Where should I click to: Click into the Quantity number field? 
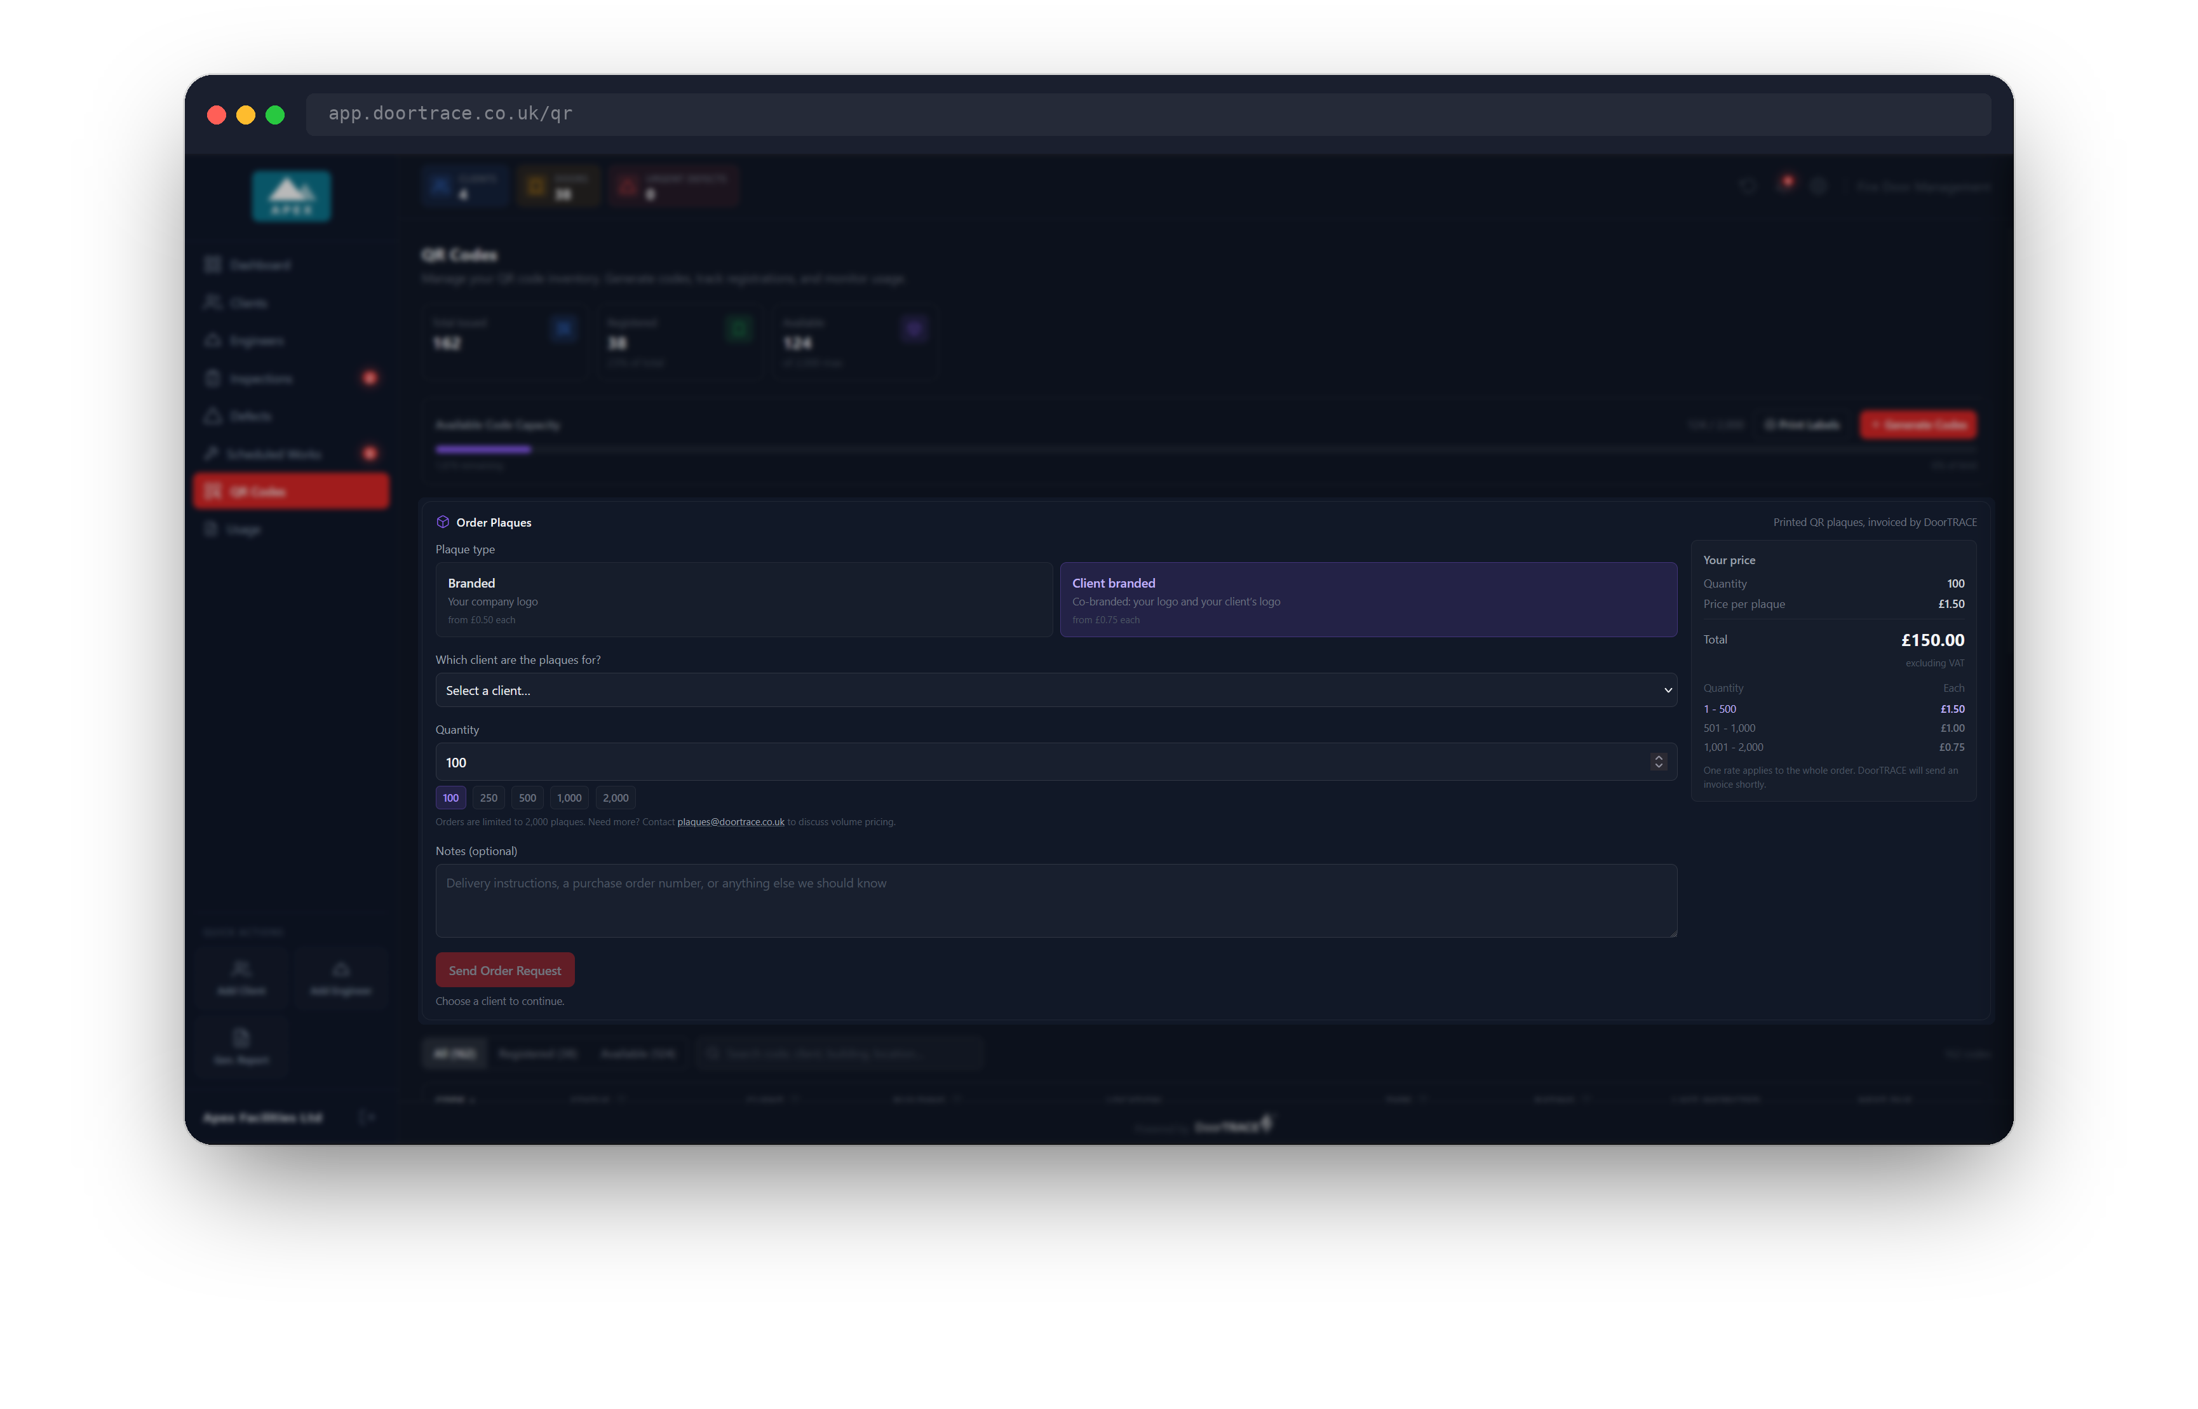click(x=1056, y=762)
